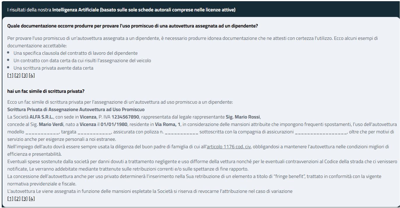
Task: Click citation [4] below the fac simile text
Action: click(x=32, y=199)
